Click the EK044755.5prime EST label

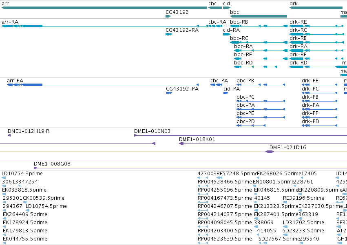click(x=25, y=239)
